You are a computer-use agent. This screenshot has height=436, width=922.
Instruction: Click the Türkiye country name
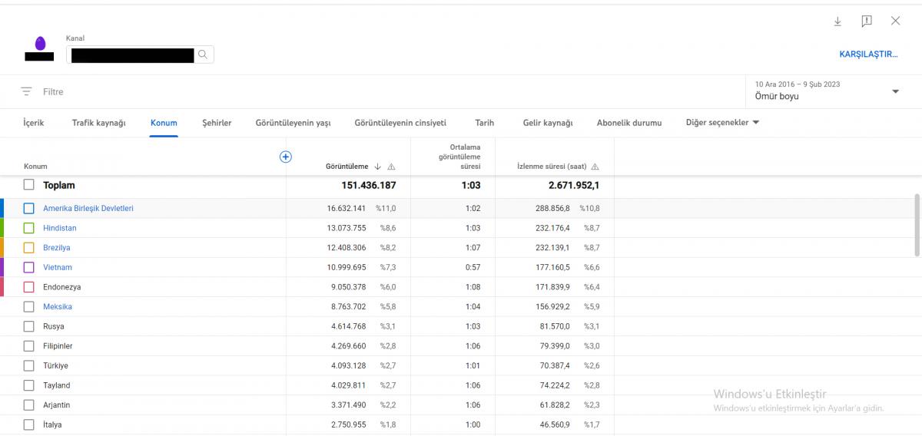[56, 365]
